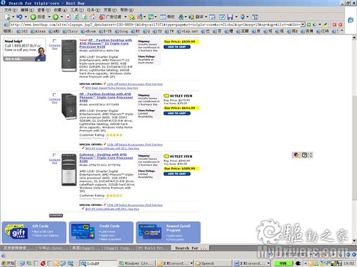The image size is (357, 267).
Task: Open the translate (翻译) dropdown arrow
Action: (x=206, y=17)
